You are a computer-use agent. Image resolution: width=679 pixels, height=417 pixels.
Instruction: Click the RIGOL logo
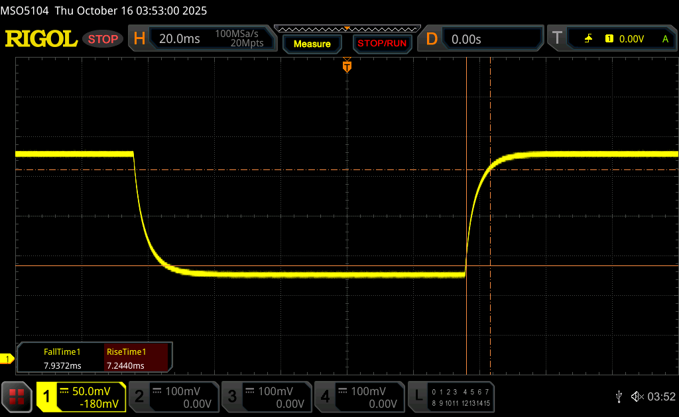[41, 39]
